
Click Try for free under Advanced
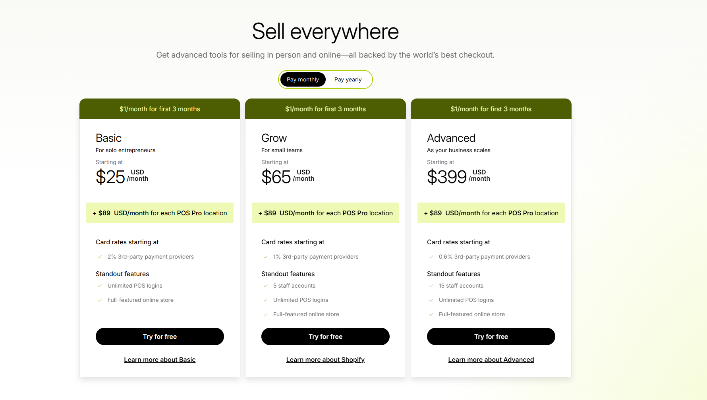coord(491,336)
